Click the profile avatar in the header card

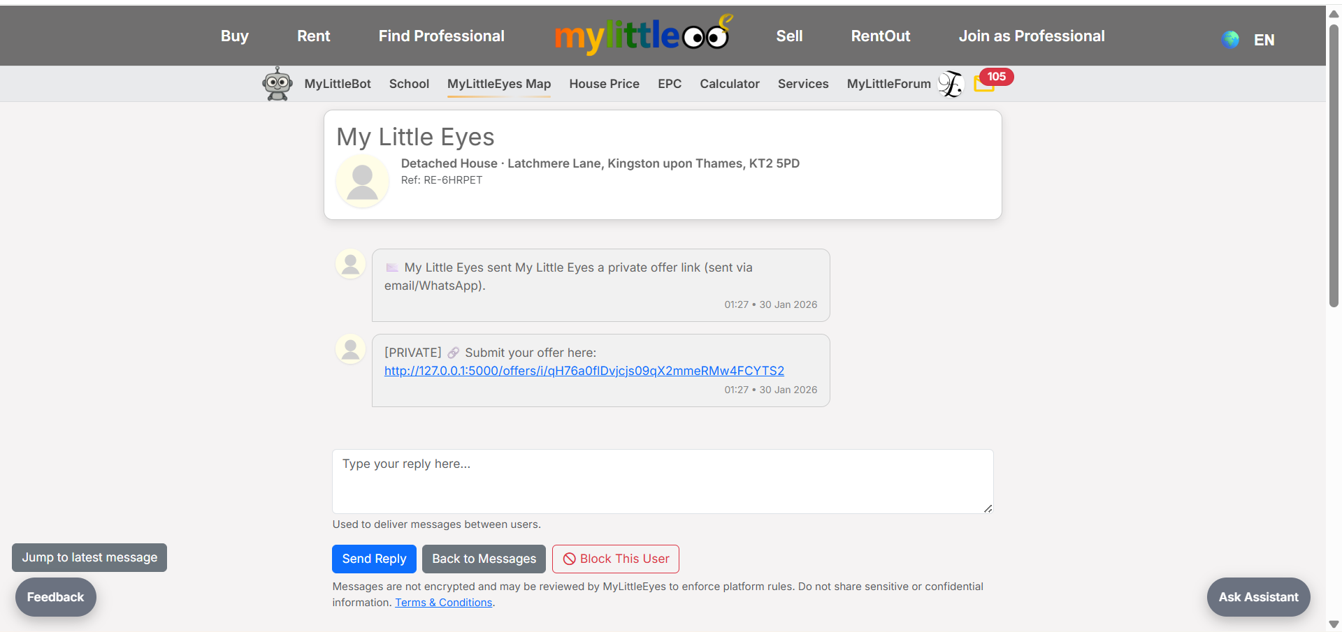(x=362, y=182)
